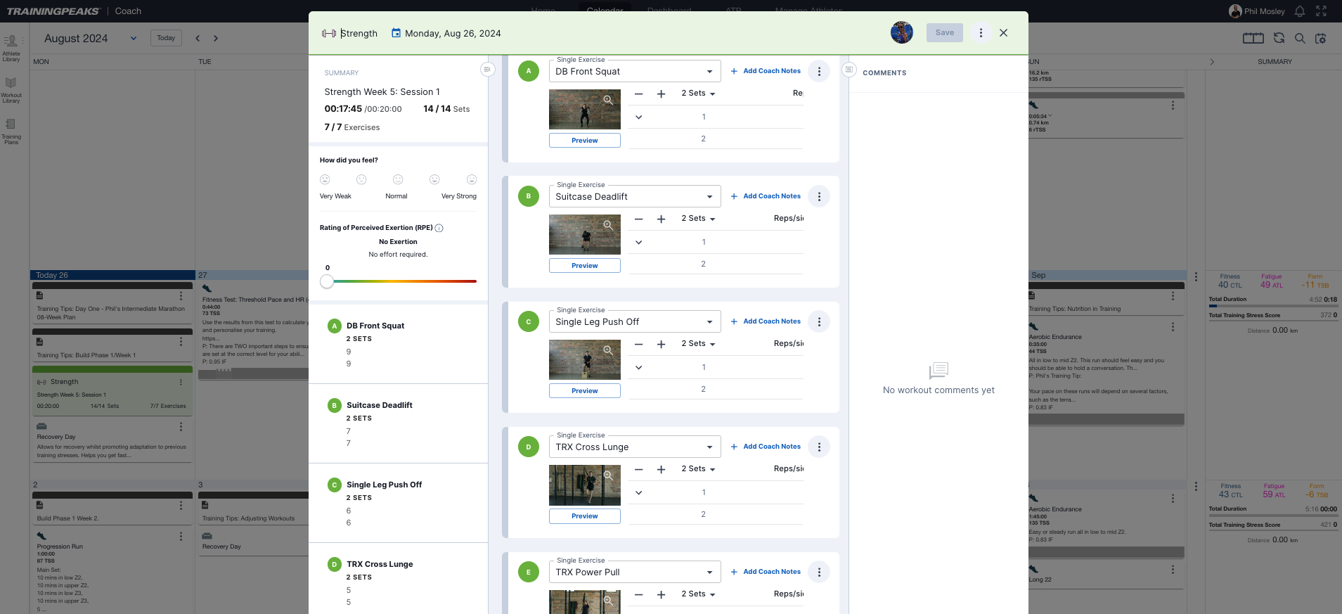This screenshot has width=1342, height=614.
Task: Click the refresh calendar icon
Action: point(1279,38)
